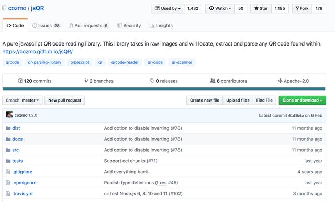Open the 0 releases page

tap(164, 81)
